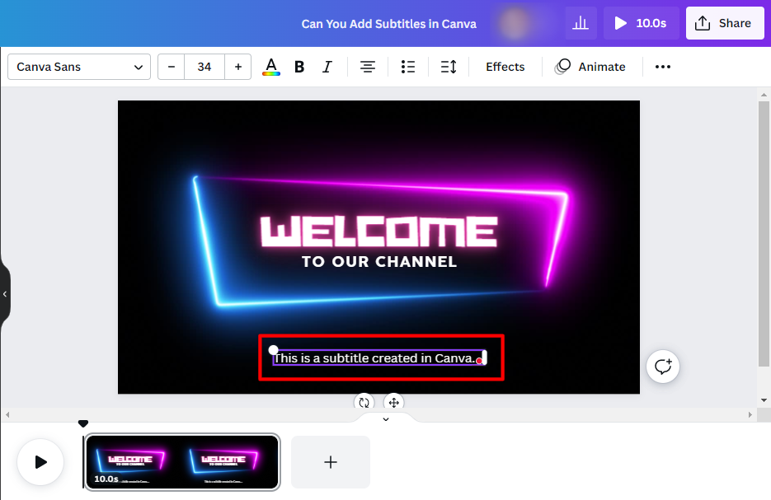
Task: Add a bulleted list
Action: coord(407,67)
